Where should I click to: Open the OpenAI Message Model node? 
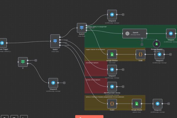point(135,33)
